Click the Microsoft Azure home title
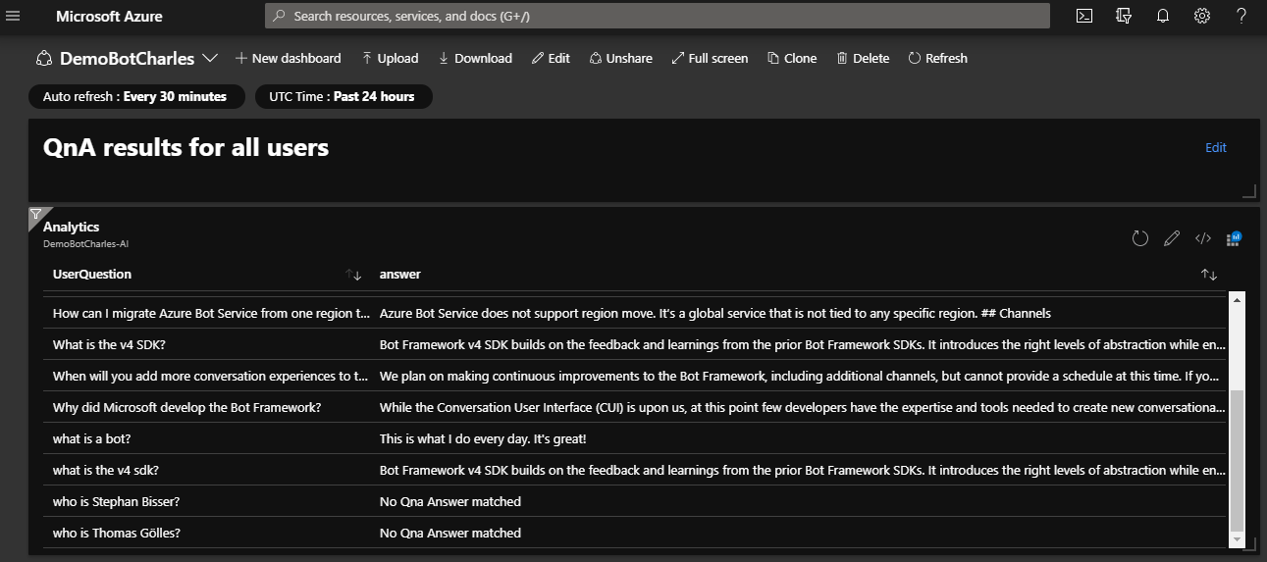The height and width of the screenshot is (562, 1267). click(110, 16)
